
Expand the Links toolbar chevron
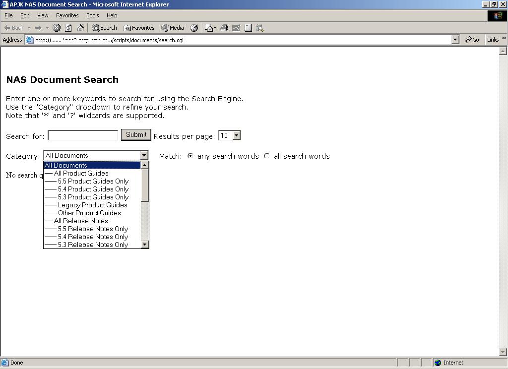click(504, 38)
